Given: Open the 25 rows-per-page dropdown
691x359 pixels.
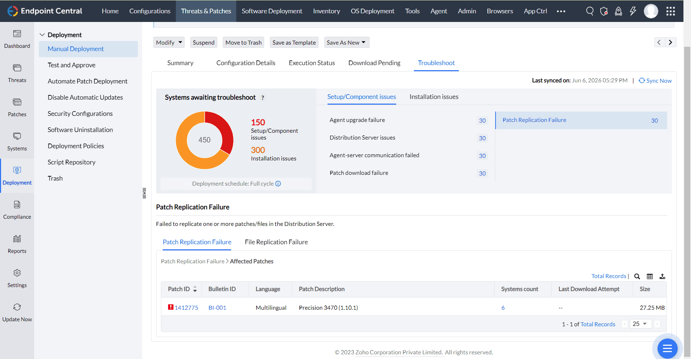Looking at the screenshot, I should coord(641,324).
